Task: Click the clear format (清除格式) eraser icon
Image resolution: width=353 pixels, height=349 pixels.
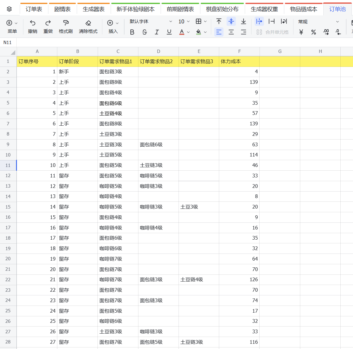Action: [x=88, y=23]
